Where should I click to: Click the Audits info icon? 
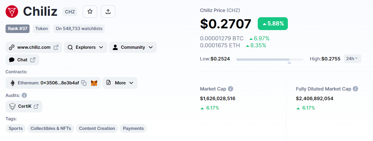point(24,95)
